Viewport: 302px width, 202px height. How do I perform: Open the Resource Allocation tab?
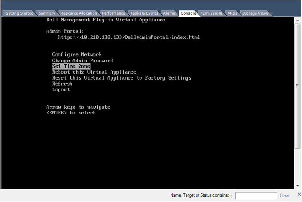[x=79, y=13]
